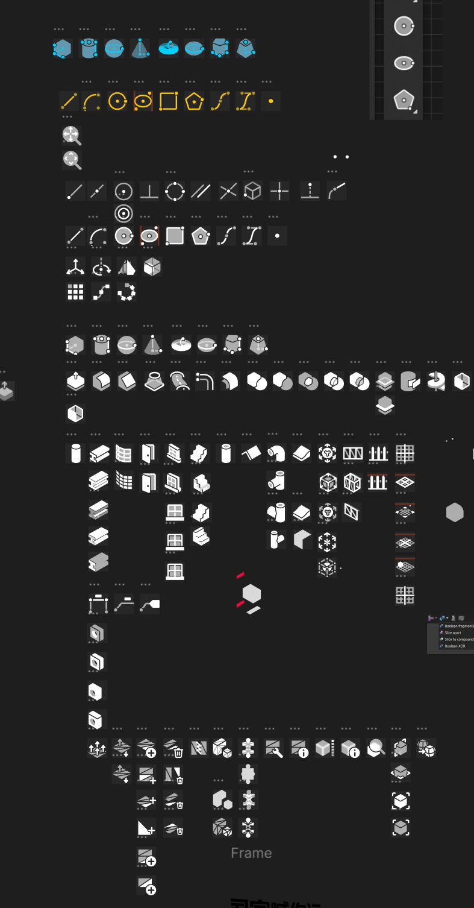Viewport: 474px width, 908px height.
Task: Click the revolve spiral icon
Action: pyautogui.click(x=436, y=381)
